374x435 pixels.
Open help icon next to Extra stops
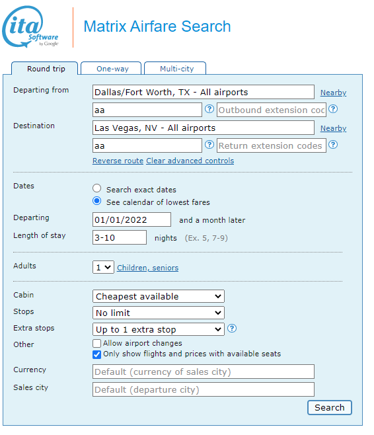pos(232,329)
